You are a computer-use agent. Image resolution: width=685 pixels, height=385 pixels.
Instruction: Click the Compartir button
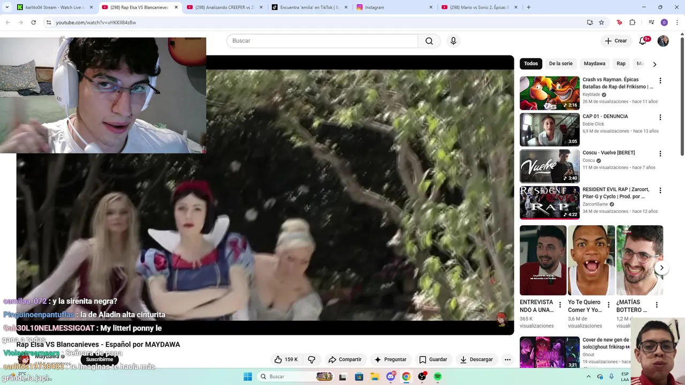tap(345, 359)
